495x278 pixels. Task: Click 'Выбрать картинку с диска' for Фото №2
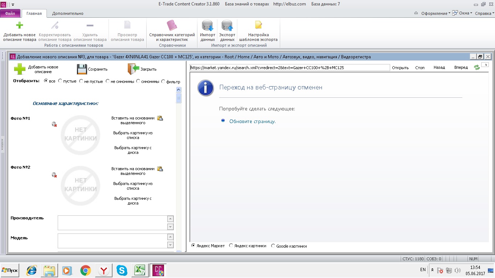point(133,201)
